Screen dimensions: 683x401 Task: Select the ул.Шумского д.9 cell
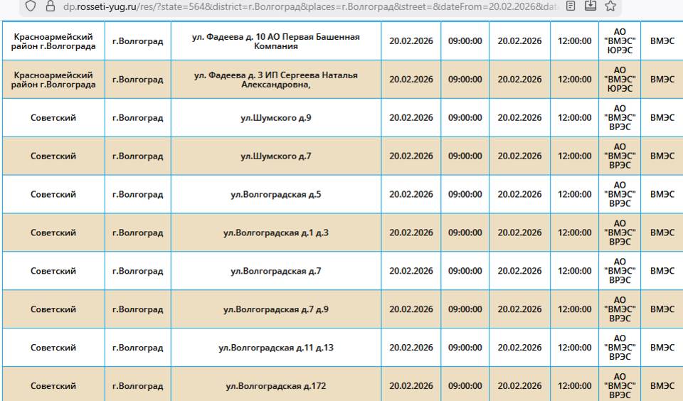[x=275, y=118]
